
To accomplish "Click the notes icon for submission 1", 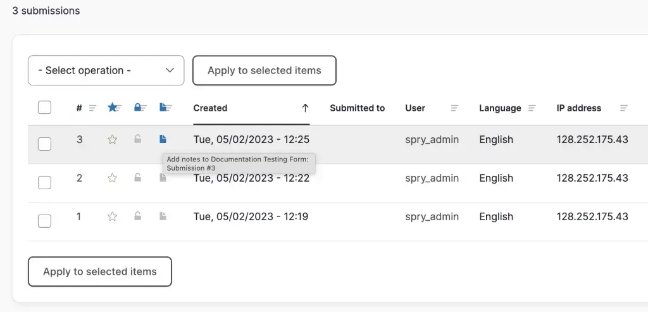I will (x=163, y=216).
